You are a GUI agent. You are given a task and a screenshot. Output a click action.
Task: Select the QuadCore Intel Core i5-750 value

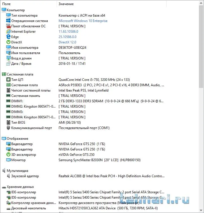[x=94, y=80]
